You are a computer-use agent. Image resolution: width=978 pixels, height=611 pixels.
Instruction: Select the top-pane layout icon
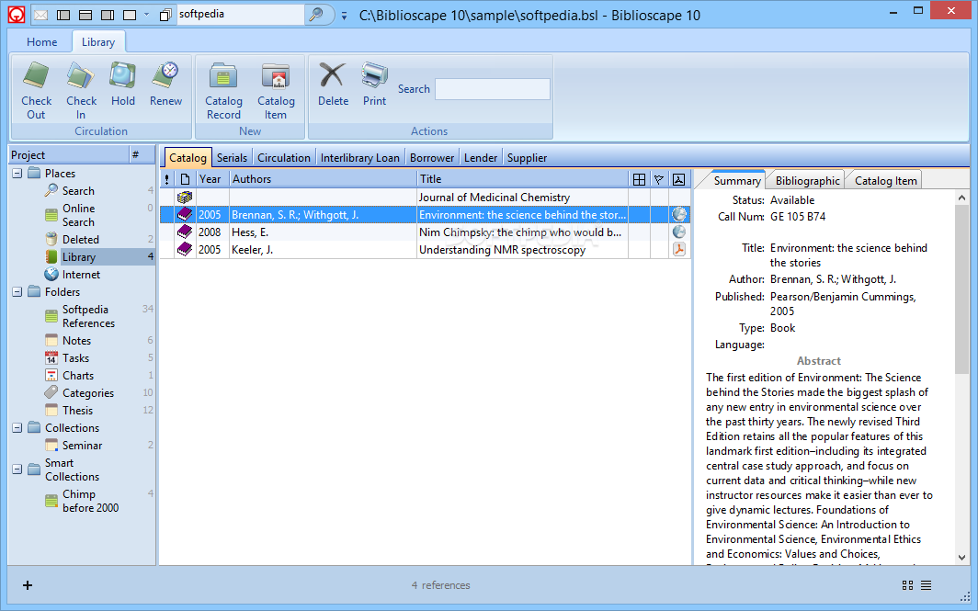click(86, 15)
